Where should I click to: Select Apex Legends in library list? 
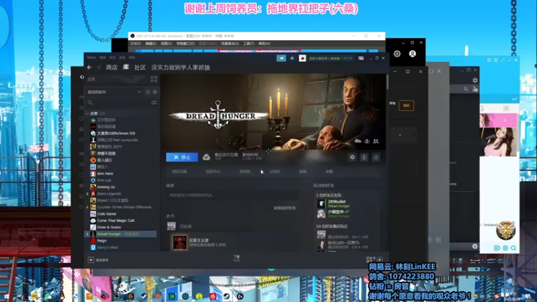(109, 194)
